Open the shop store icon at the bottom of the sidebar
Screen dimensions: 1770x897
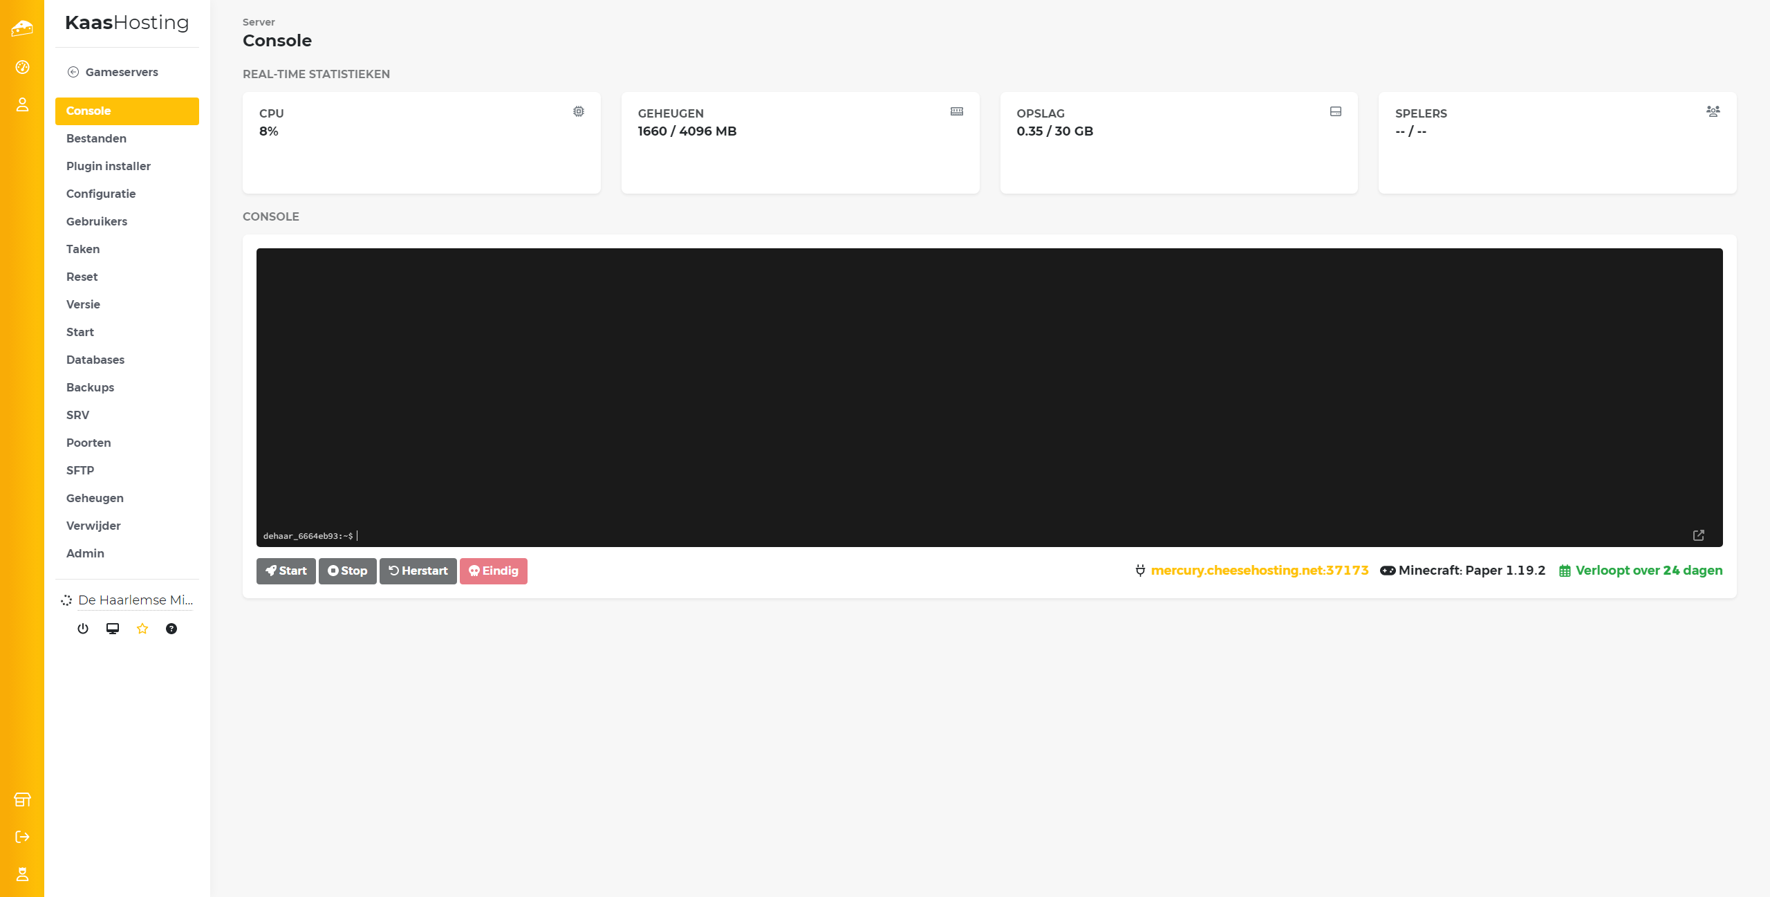(22, 799)
